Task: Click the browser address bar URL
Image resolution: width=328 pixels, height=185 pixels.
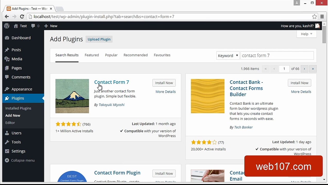Action: pos(104,16)
